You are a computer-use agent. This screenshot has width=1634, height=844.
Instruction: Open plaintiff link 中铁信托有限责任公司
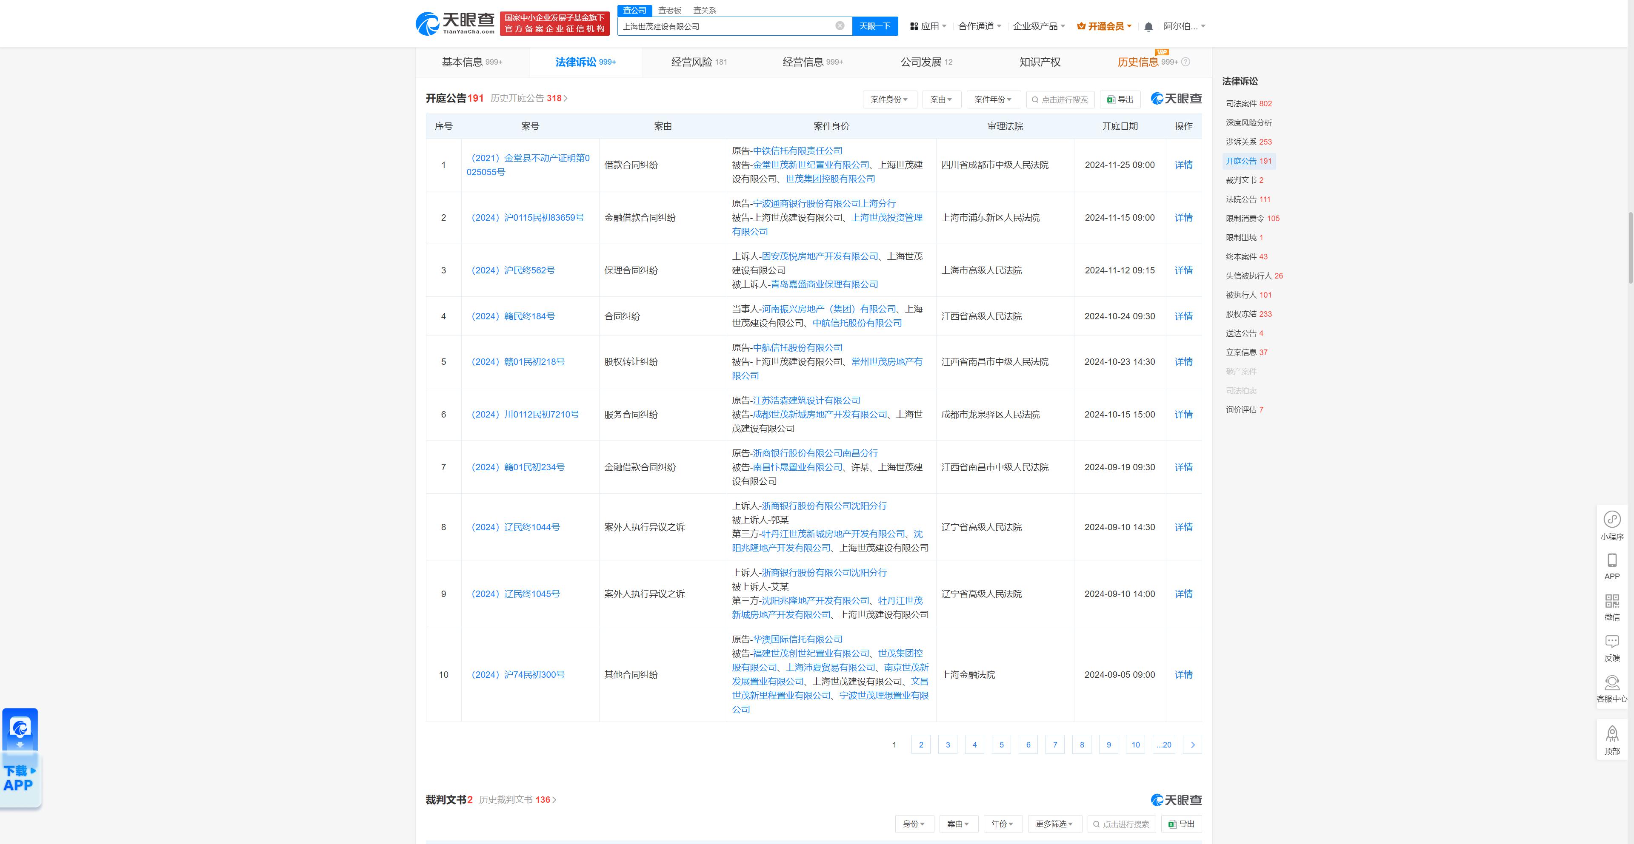coord(797,151)
